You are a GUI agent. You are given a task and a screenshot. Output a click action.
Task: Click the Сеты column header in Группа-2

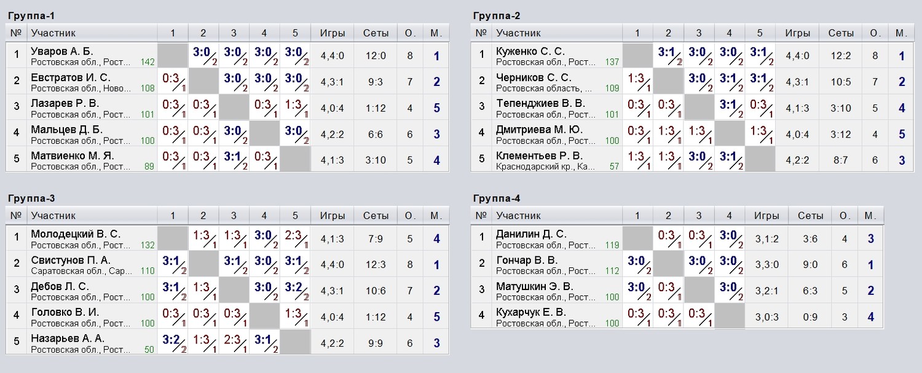click(x=841, y=33)
